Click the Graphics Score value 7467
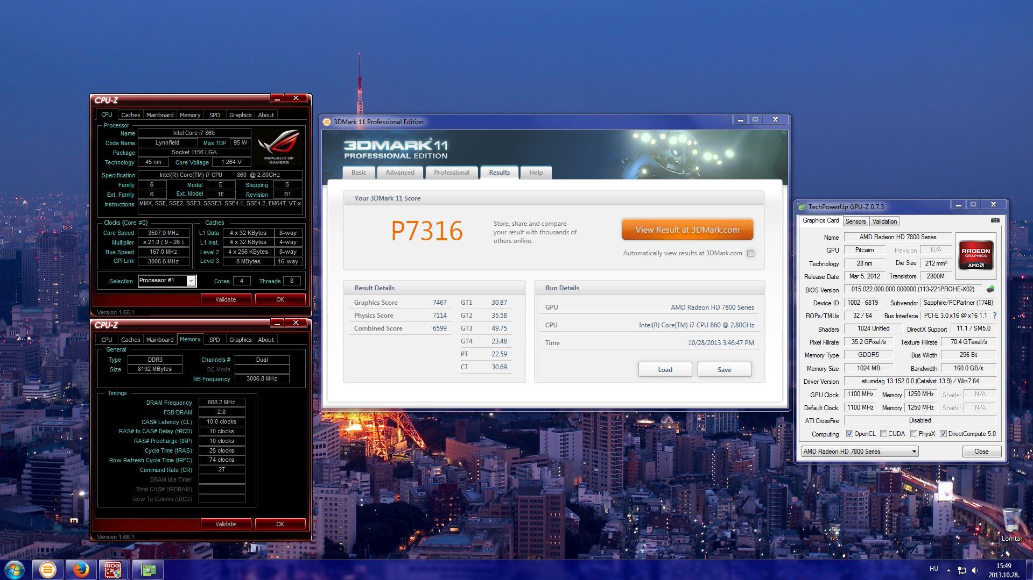Viewport: 1033px width, 580px height. click(x=439, y=303)
